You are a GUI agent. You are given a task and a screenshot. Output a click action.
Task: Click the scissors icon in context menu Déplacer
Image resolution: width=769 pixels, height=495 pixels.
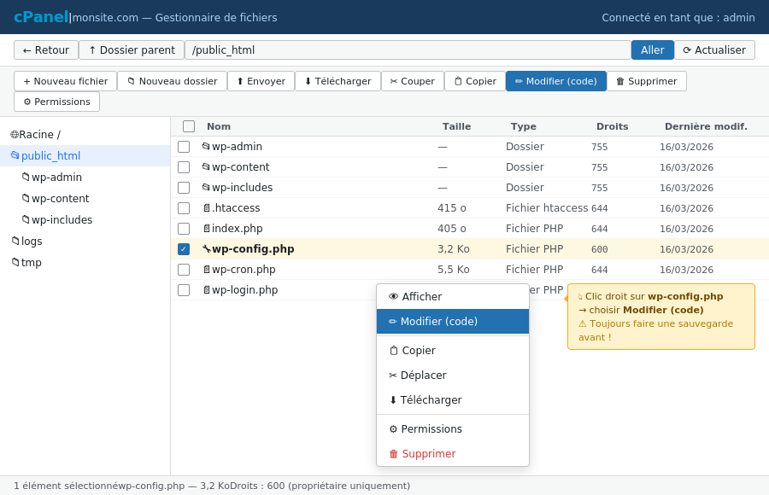(x=393, y=376)
